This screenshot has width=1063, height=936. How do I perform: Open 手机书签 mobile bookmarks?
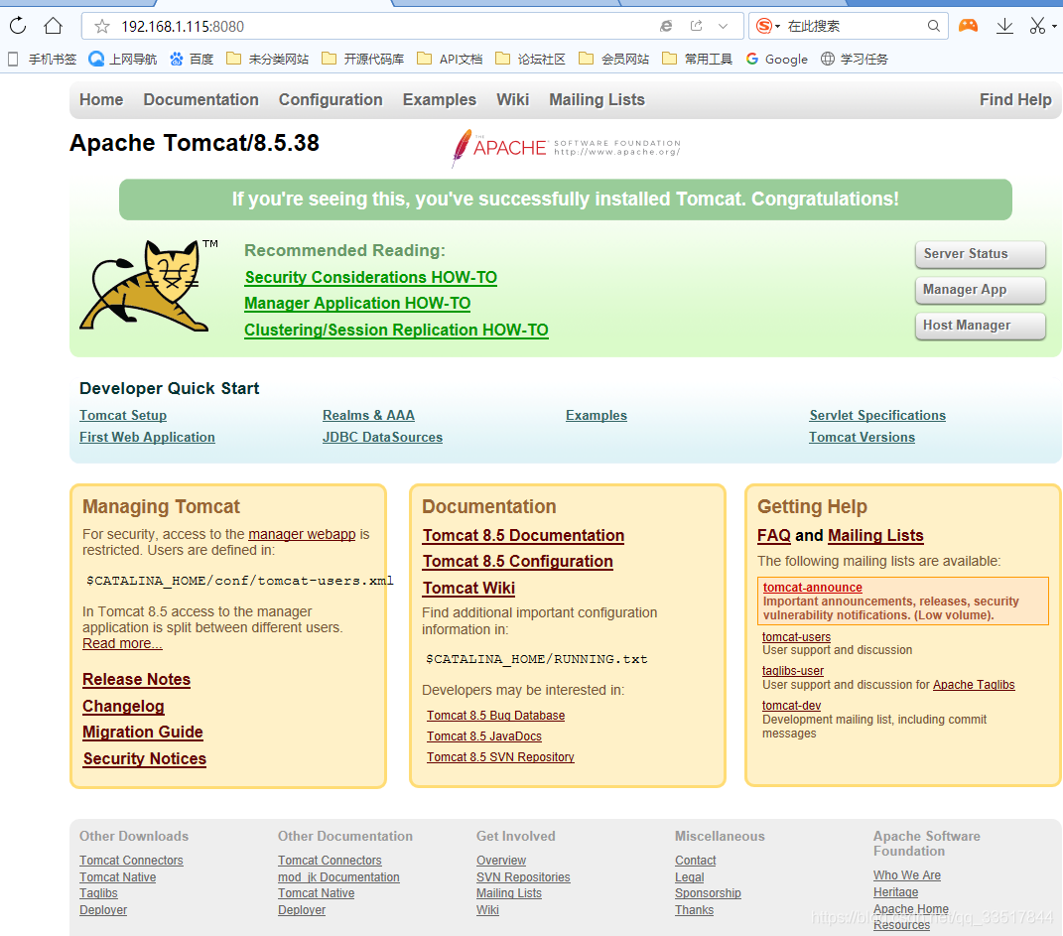point(42,59)
